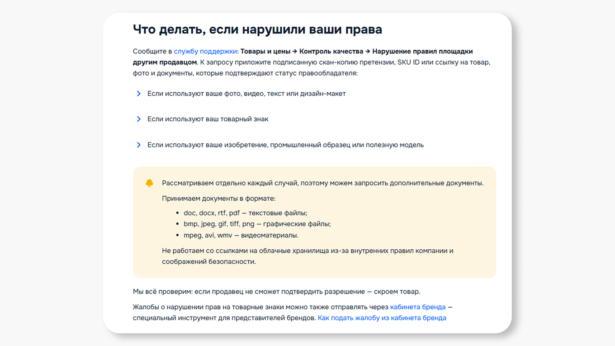
Task: Follow "Как подать жалобу из кабинета бренда" link
Action: (382, 318)
